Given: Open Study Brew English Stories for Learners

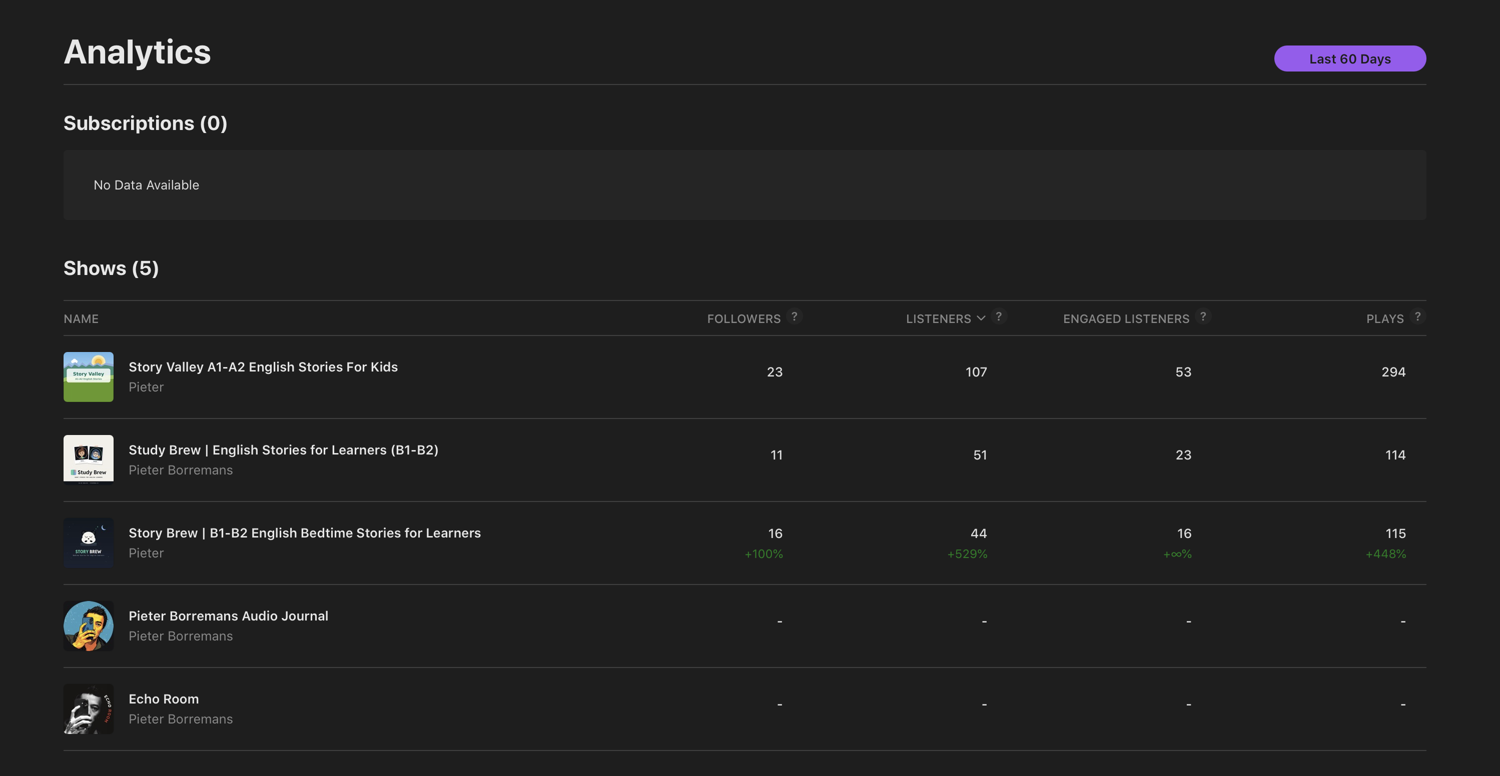Looking at the screenshot, I should (x=284, y=450).
